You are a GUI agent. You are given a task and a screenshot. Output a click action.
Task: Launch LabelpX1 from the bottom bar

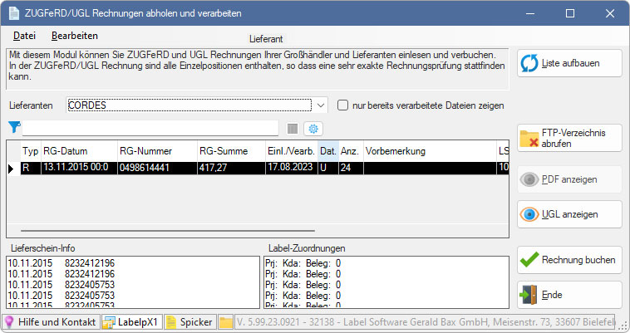[x=130, y=322]
